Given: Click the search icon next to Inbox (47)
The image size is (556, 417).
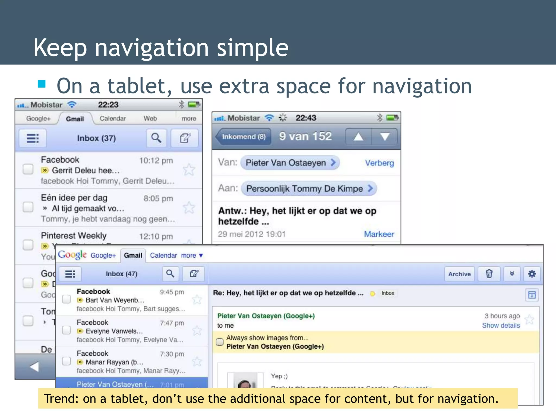Looking at the screenshot, I should tap(170, 274).
